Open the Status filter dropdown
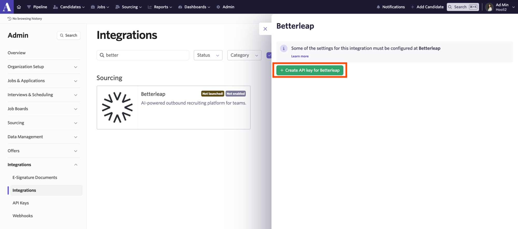Viewport: 518px width, 229px height. tap(208, 55)
